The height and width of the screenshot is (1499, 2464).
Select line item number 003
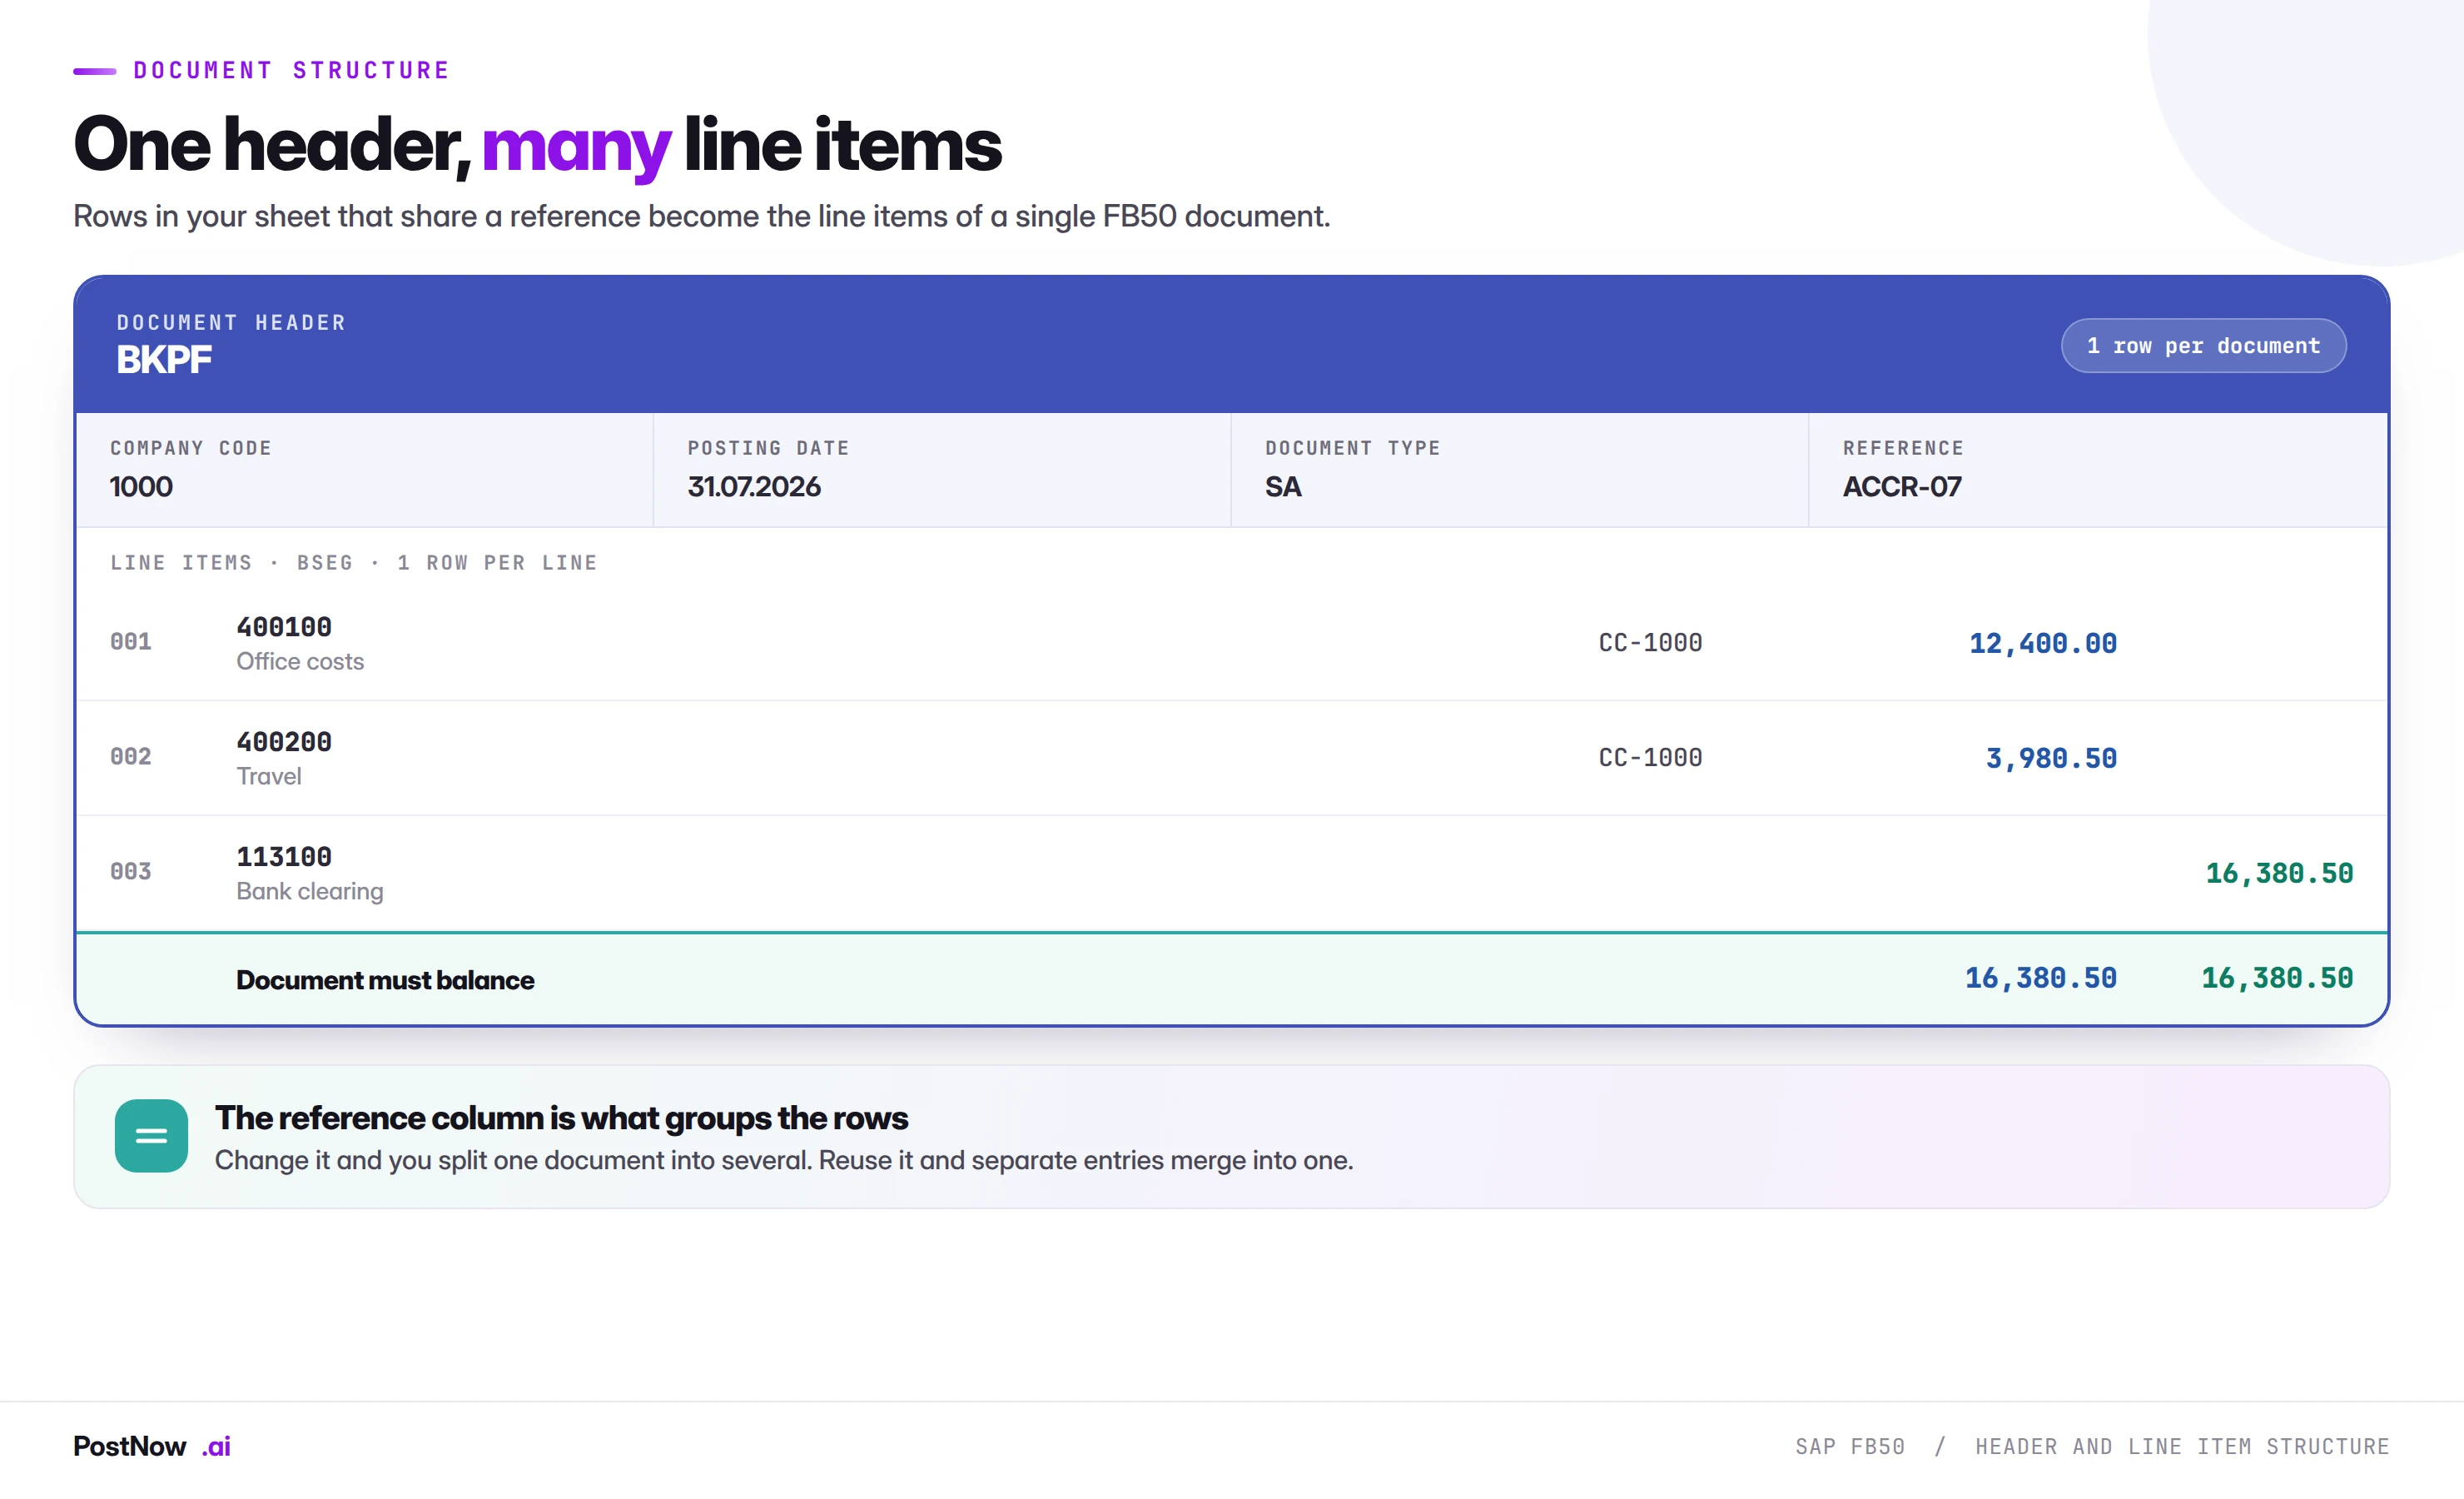(x=131, y=872)
